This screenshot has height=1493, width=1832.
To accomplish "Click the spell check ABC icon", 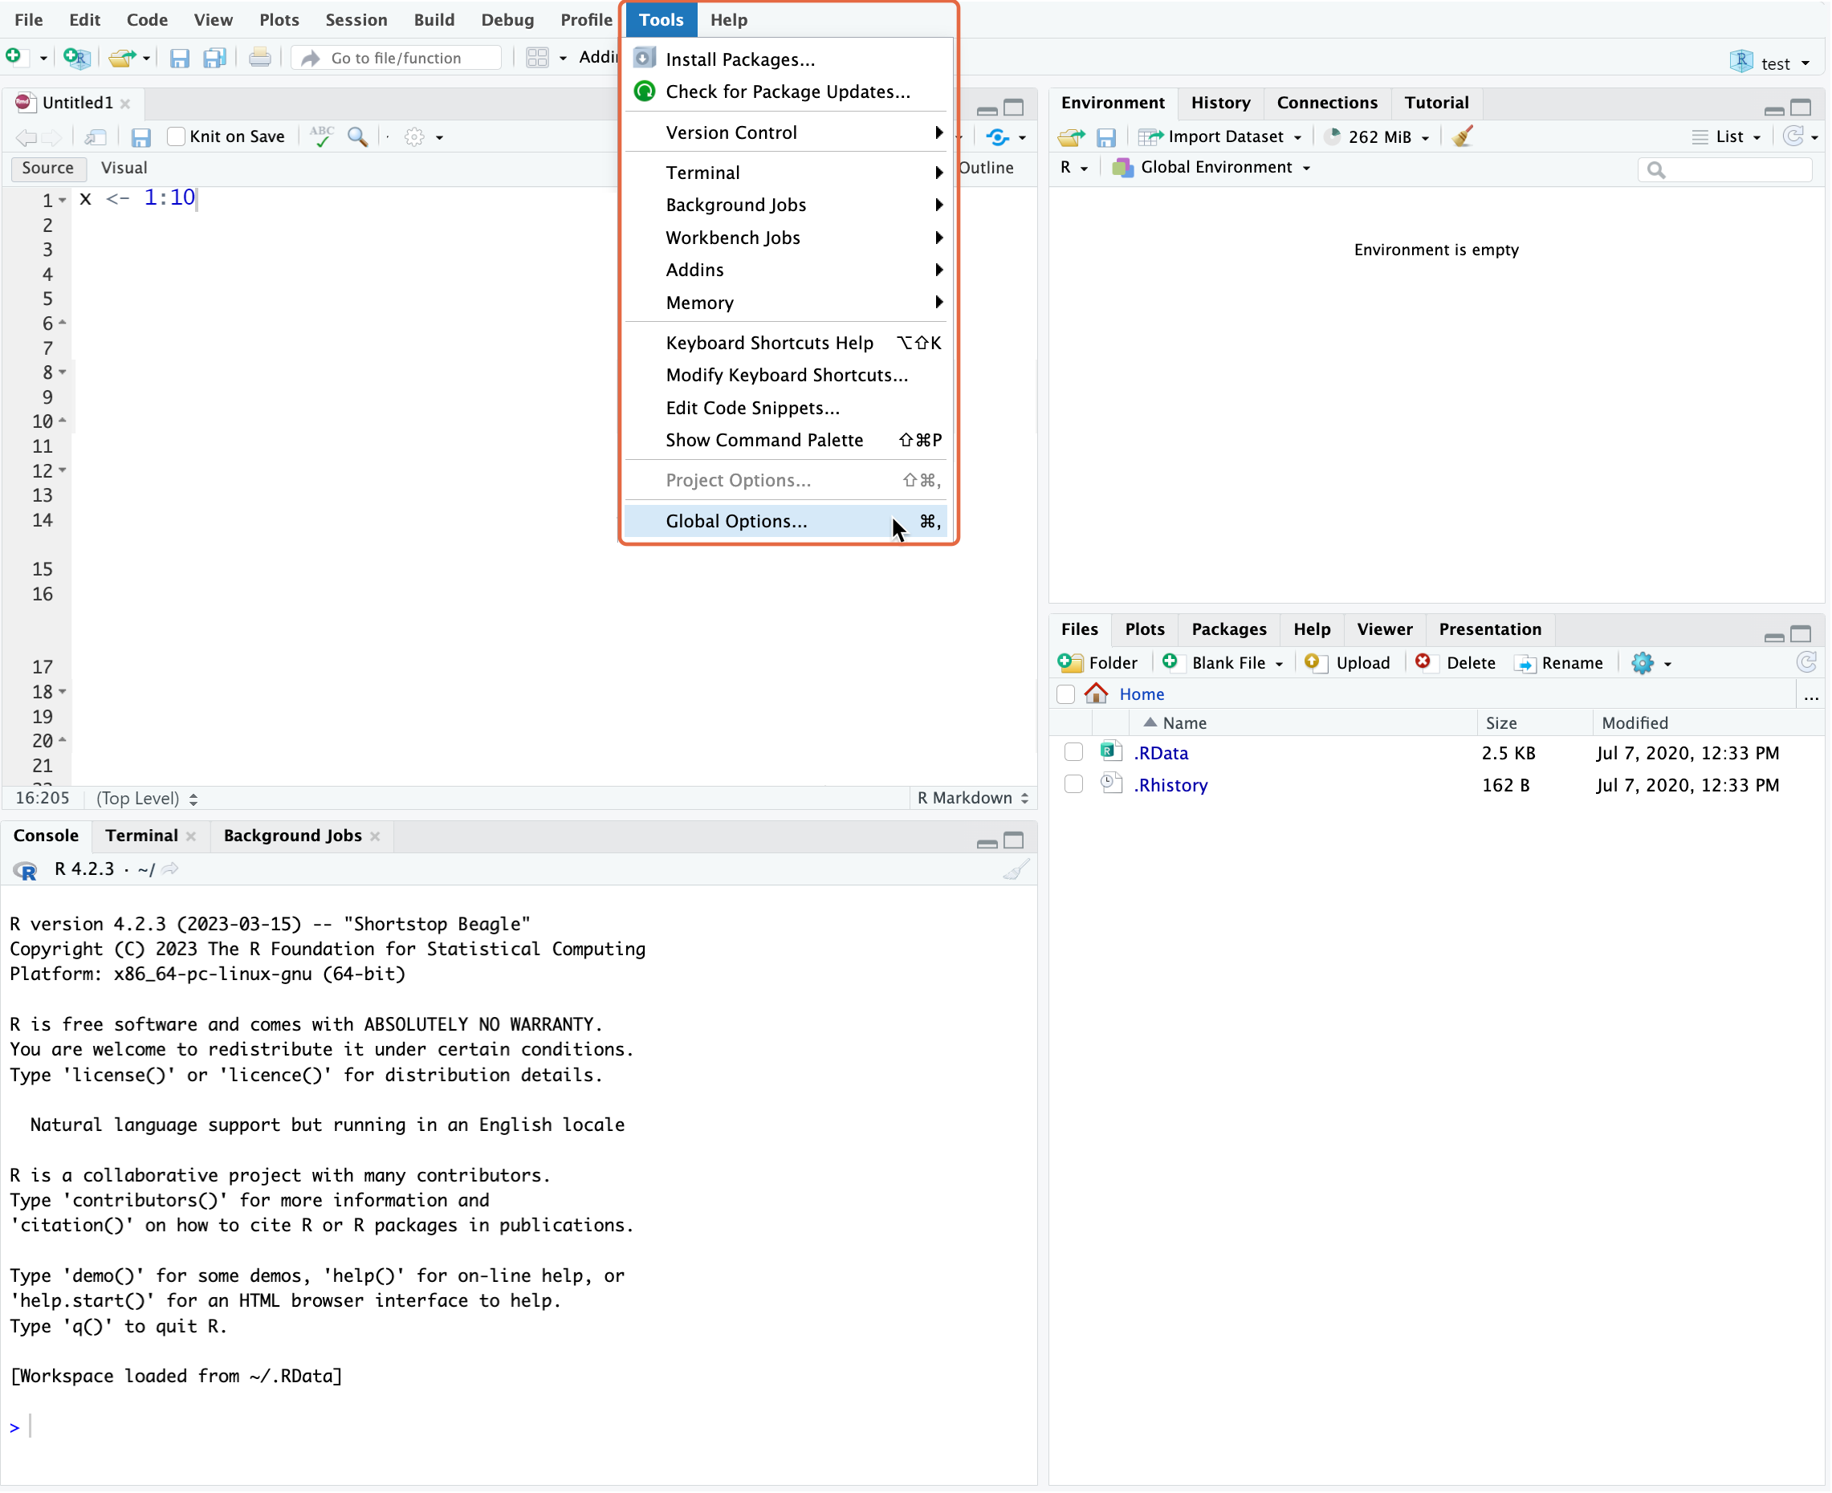I will [322, 136].
